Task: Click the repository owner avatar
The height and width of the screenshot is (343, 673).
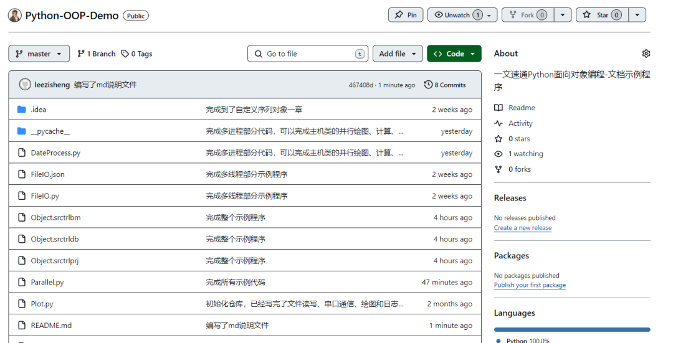Action: (14, 16)
